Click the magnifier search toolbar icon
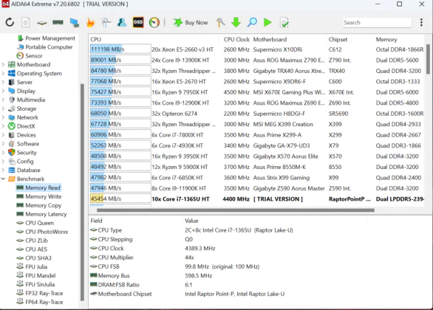 [252, 22]
